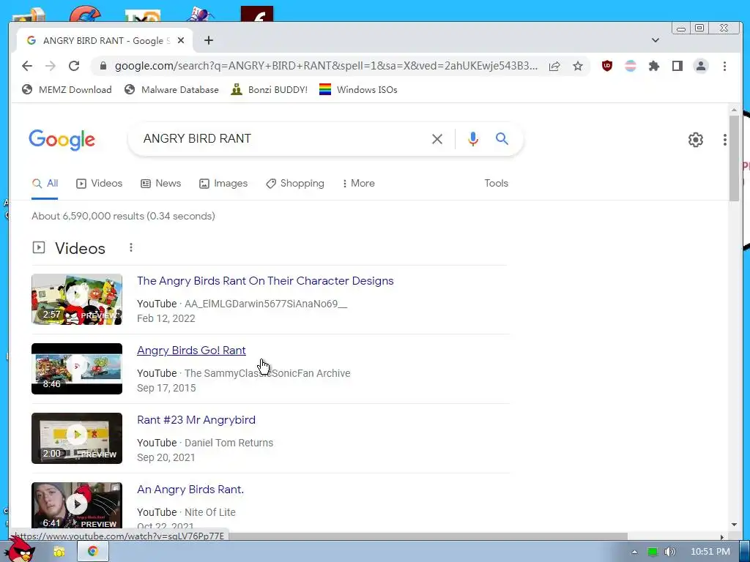
Task: Play the 8:46 video thumbnail
Action: (x=77, y=369)
